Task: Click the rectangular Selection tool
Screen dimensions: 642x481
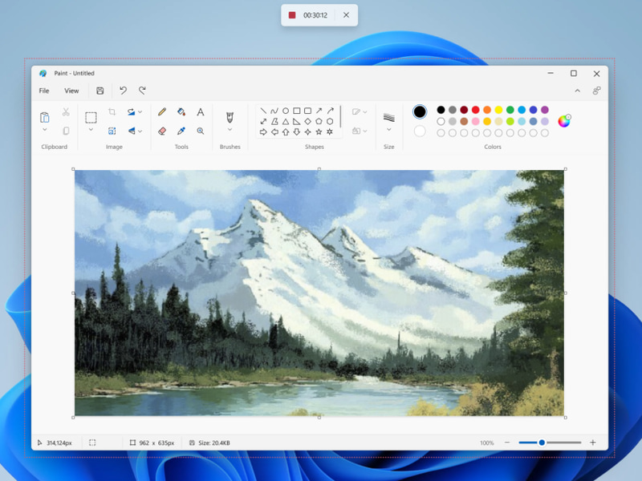Action: tap(91, 117)
